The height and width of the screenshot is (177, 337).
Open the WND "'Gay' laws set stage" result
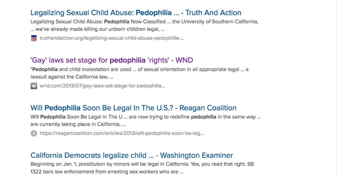[x=112, y=60]
